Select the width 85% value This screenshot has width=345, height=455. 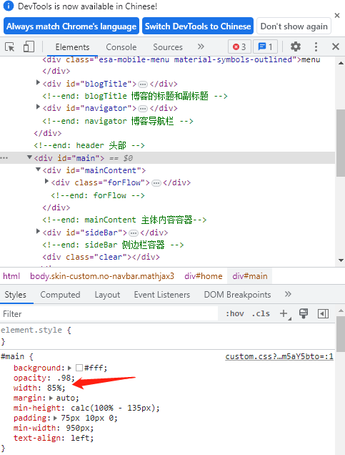tap(56, 388)
